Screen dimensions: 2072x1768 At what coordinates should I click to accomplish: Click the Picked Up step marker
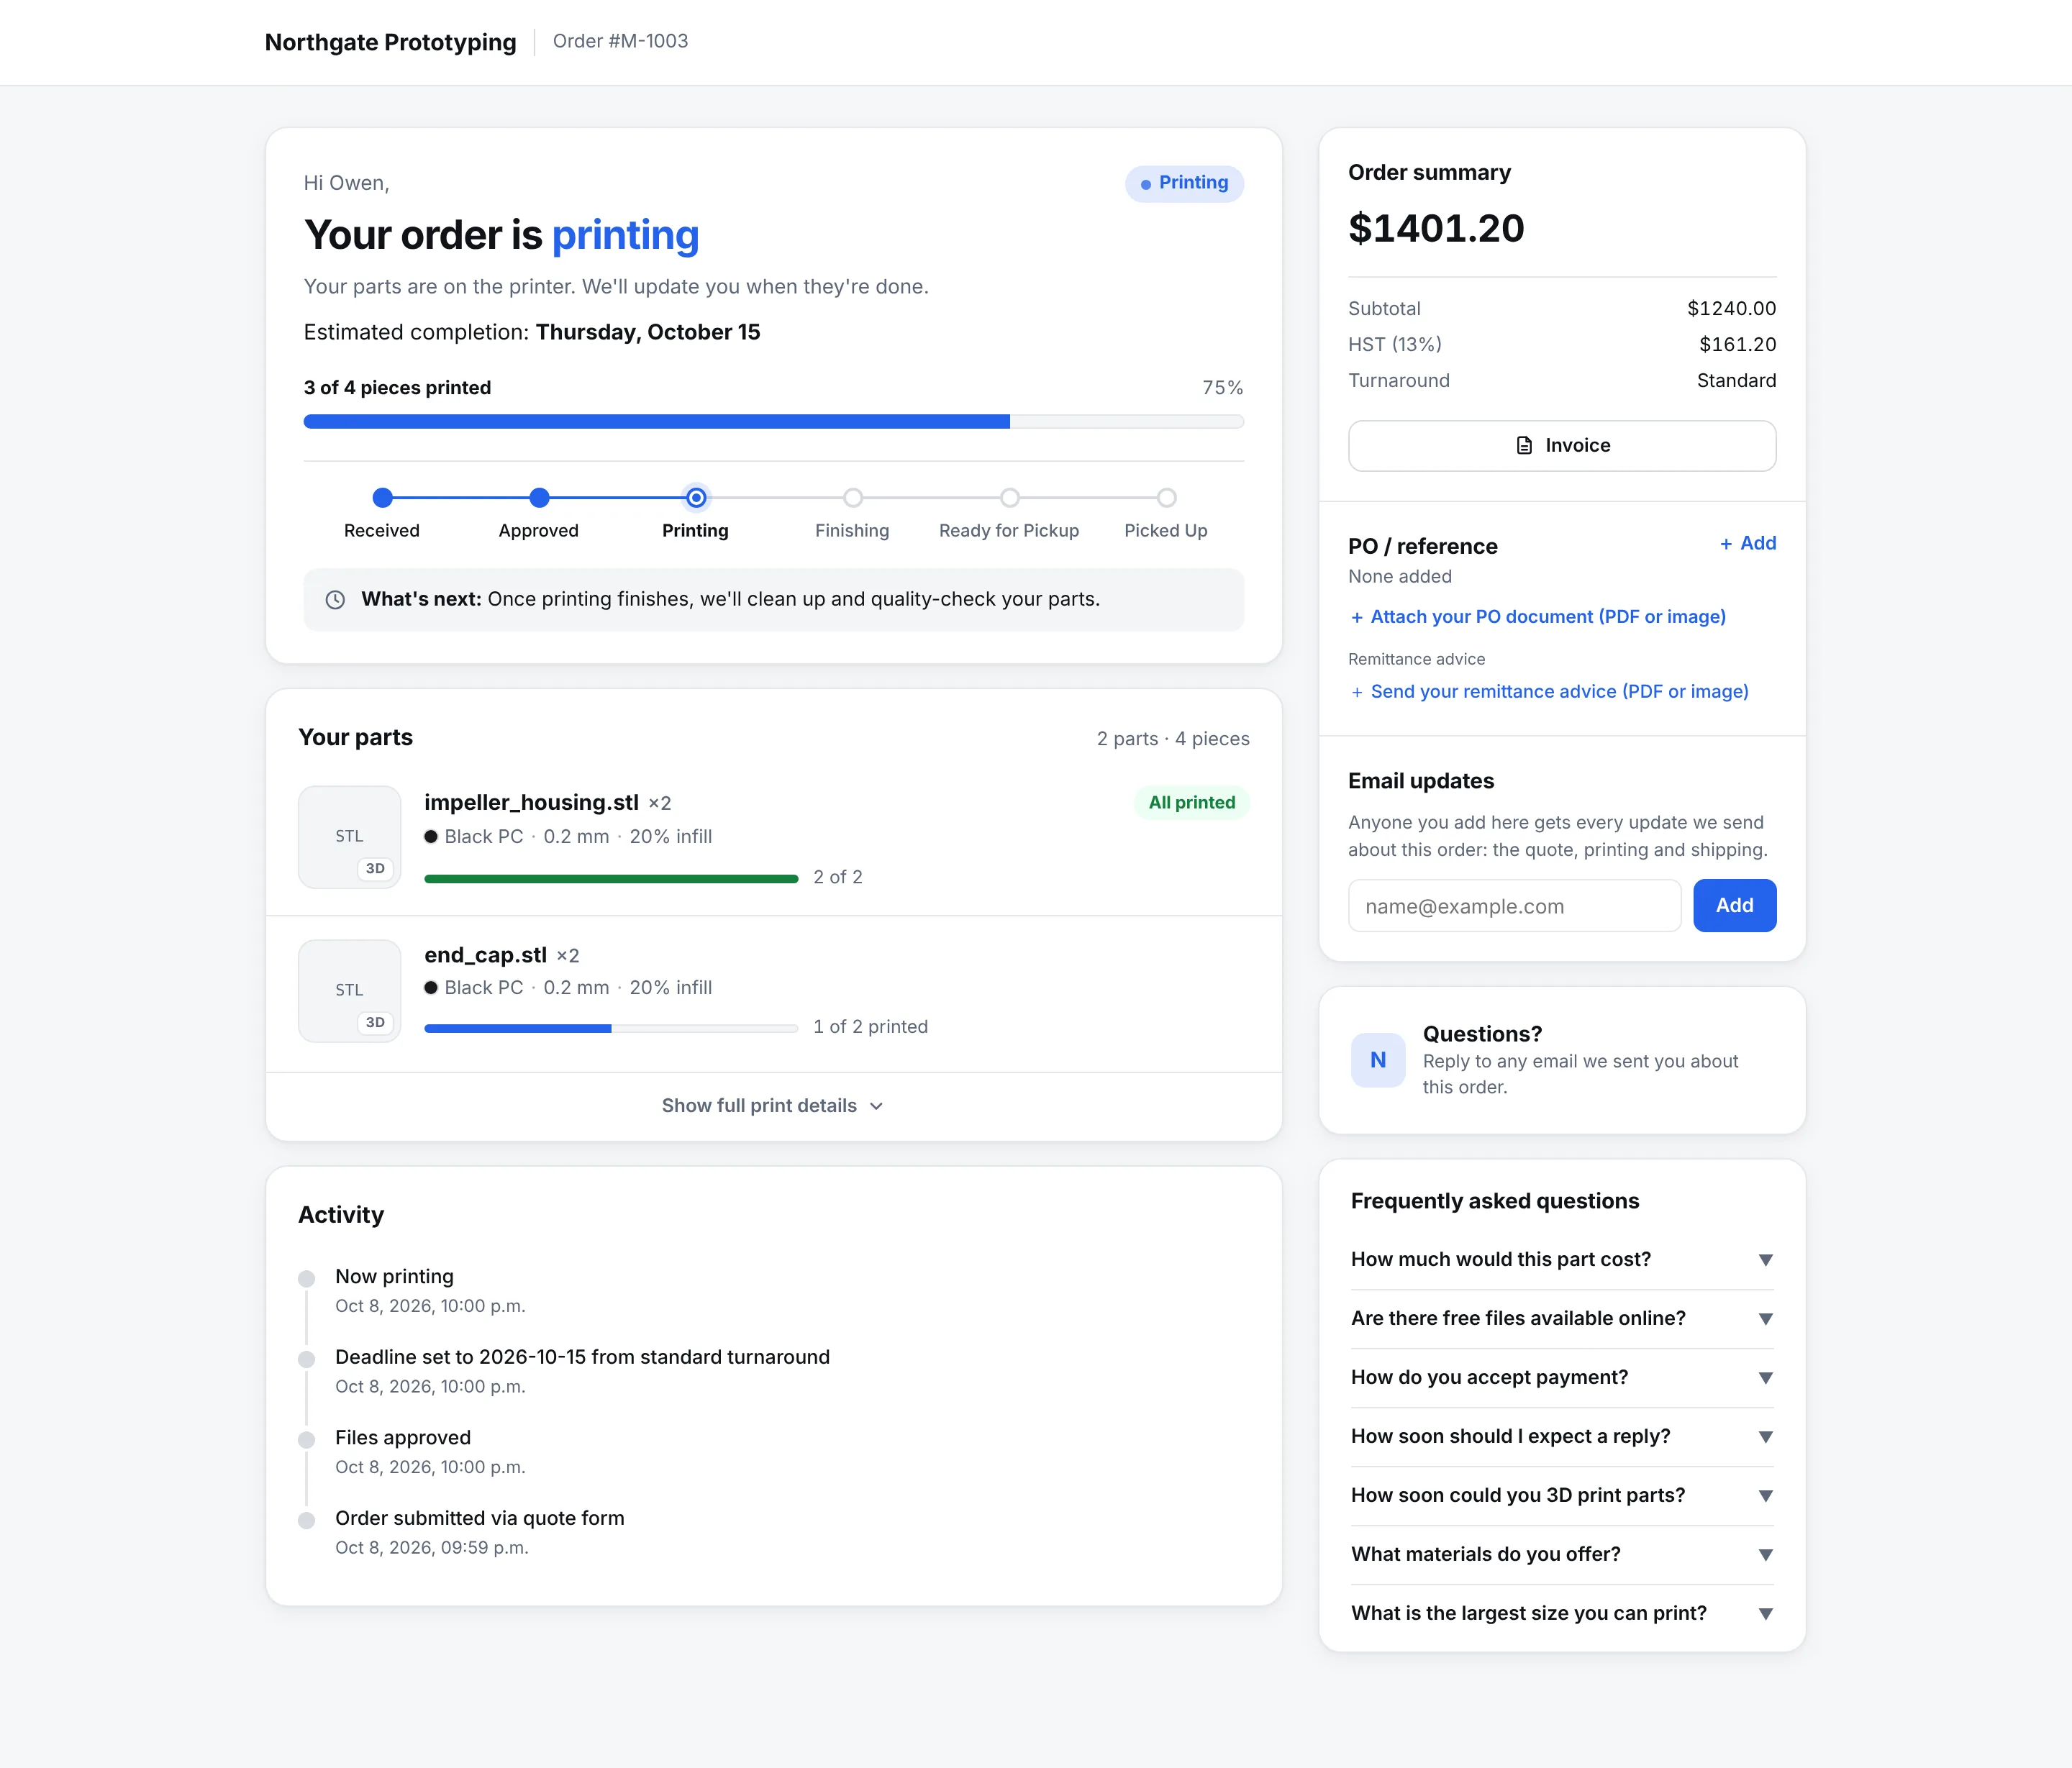click(1166, 497)
